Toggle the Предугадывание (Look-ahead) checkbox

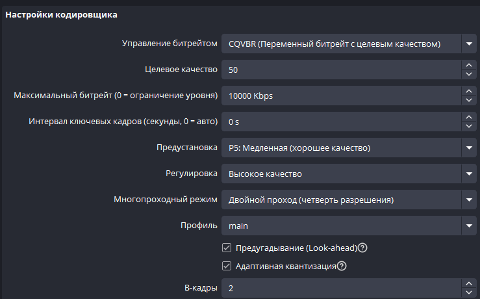pyautogui.click(x=227, y=248)
